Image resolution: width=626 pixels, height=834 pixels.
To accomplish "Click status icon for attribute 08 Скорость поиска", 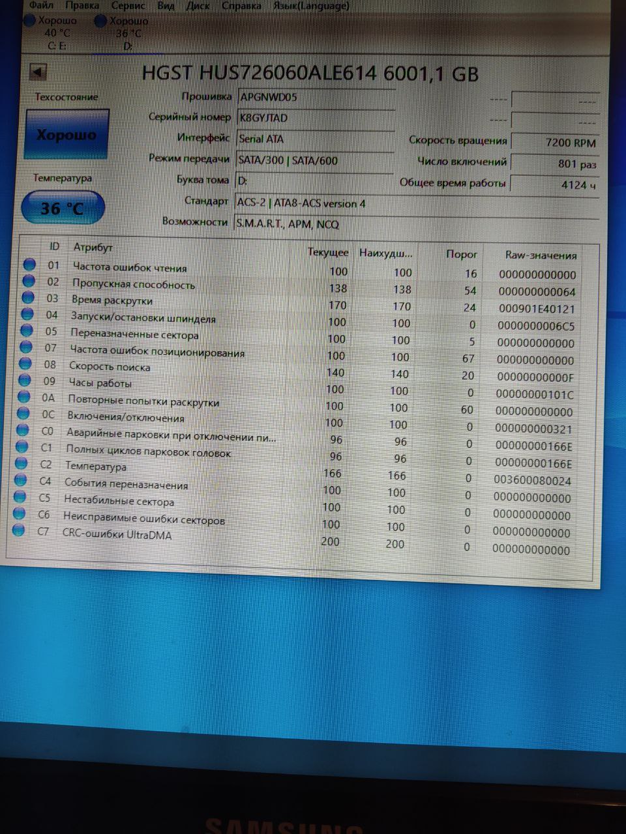I will [x=25, y=364].
